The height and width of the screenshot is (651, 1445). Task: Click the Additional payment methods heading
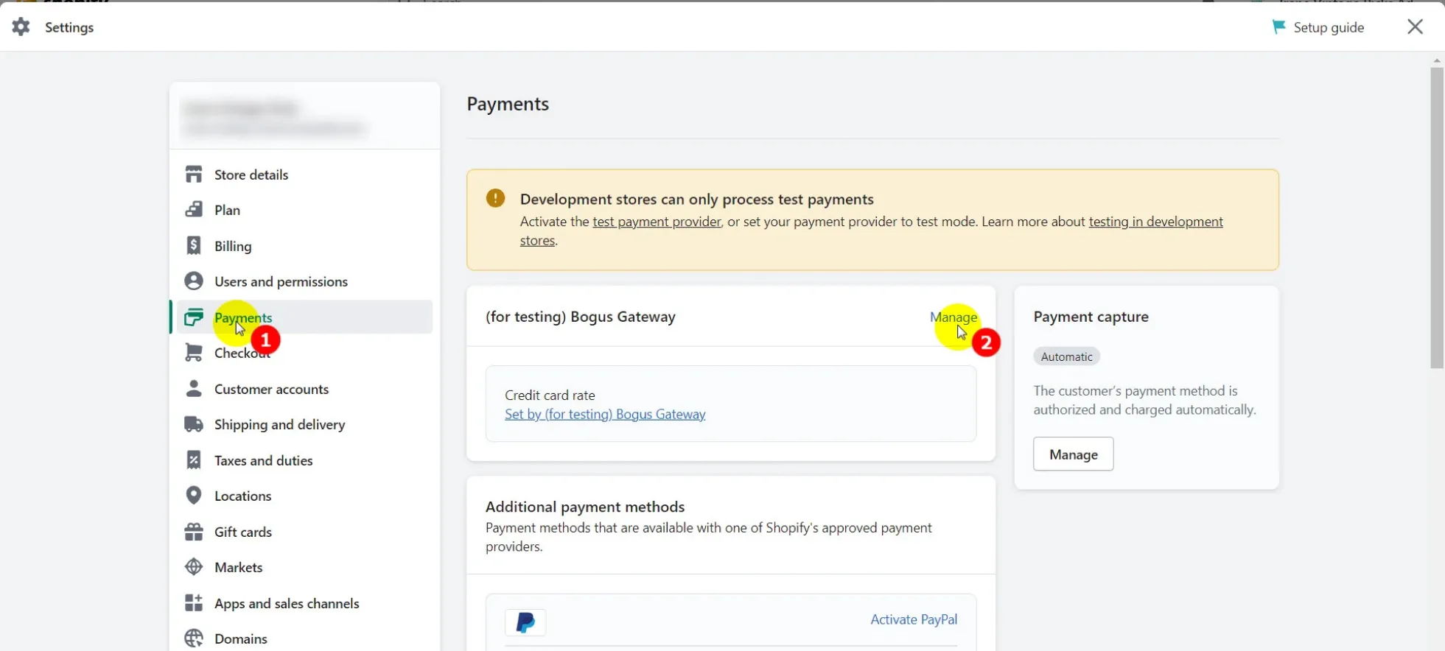click(x=585, y=507)
